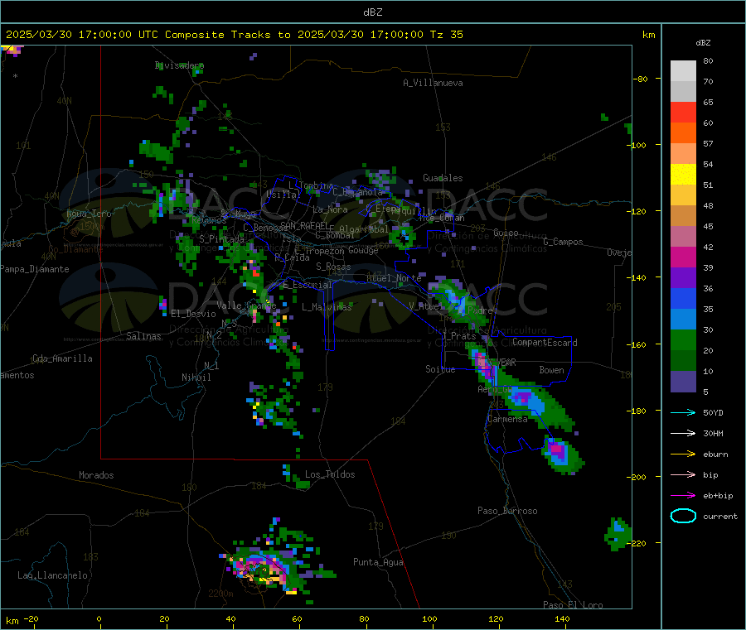Click the eb+bip magenta arrow legend icon
The height and width of the screenshot is (630, 746).
(x=683, y=496)
